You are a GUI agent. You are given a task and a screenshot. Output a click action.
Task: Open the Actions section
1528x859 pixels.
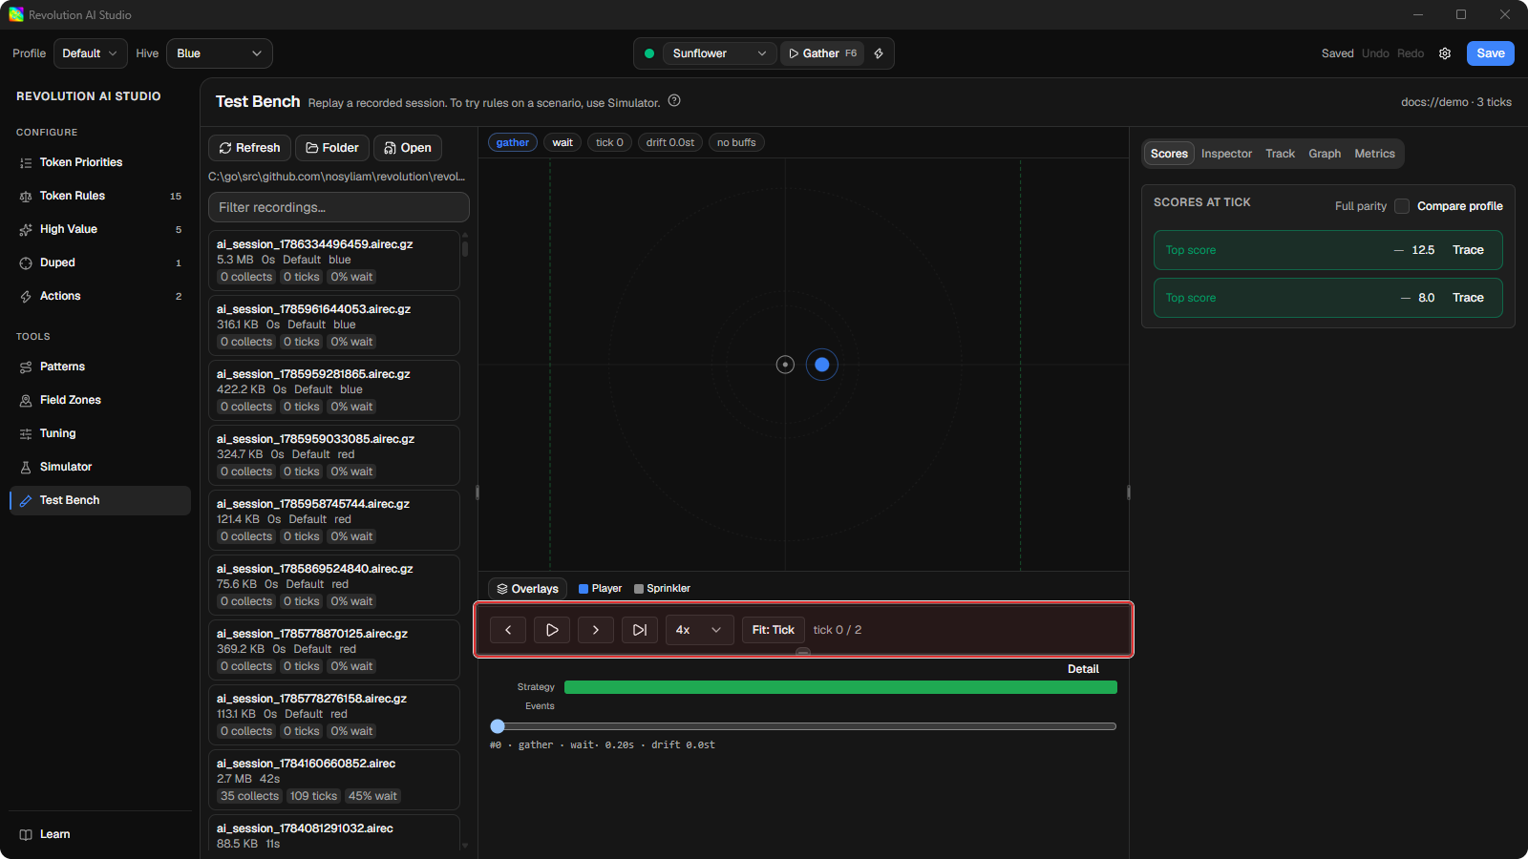100,296
